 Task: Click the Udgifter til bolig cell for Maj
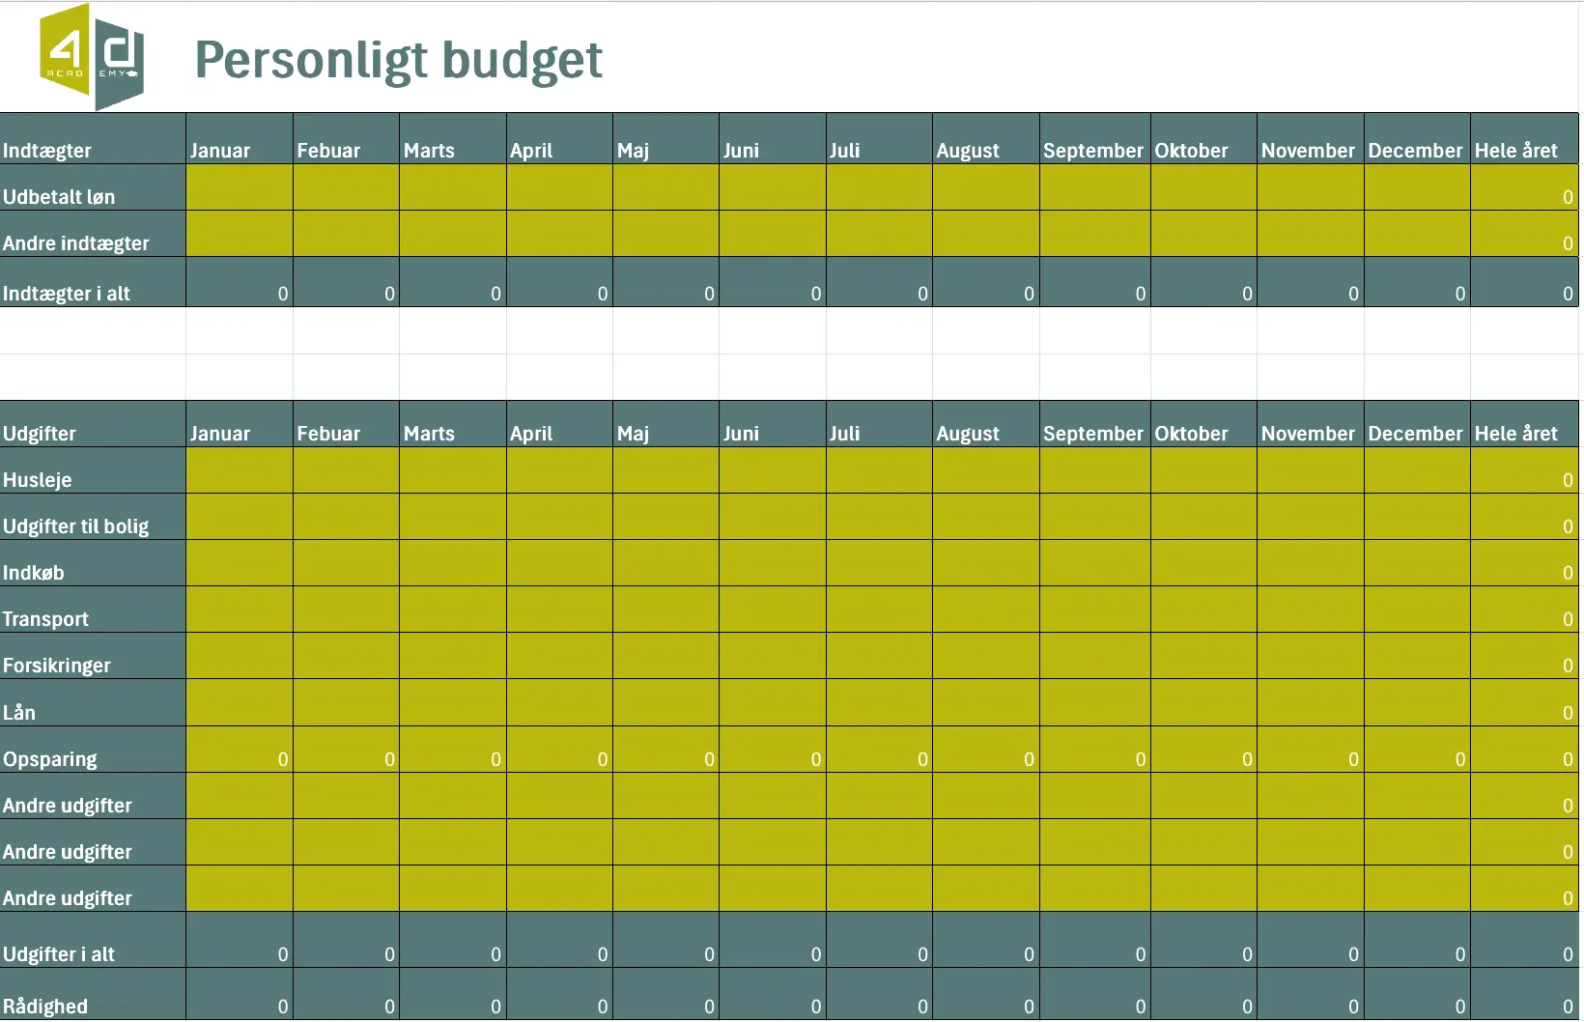pyautogui.click(x=665, y=517)
